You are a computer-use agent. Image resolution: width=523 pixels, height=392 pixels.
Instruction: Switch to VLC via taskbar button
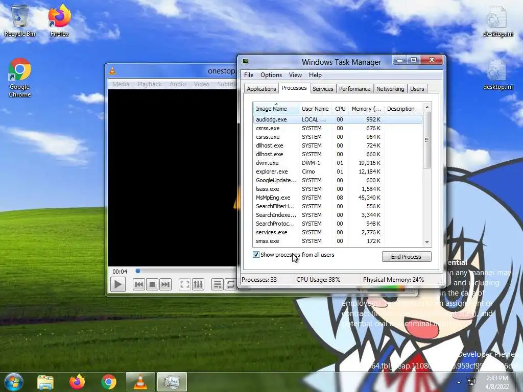click(140, 382)
